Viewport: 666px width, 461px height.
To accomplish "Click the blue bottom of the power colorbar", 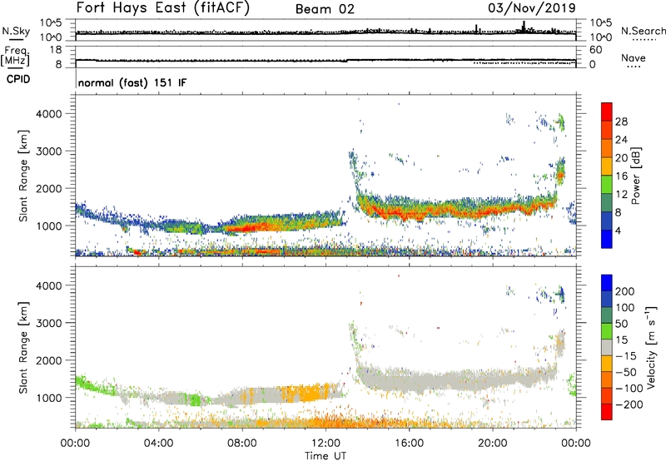I will 607,239.
